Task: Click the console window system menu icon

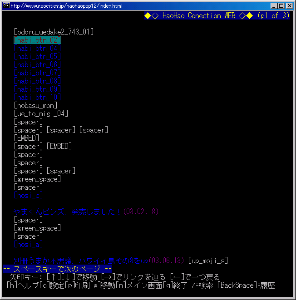Action: point(6,5)
